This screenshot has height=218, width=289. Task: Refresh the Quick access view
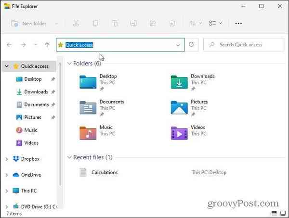pyautogui.click(x=191, y=45)
